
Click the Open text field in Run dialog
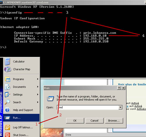pos(88,107)
